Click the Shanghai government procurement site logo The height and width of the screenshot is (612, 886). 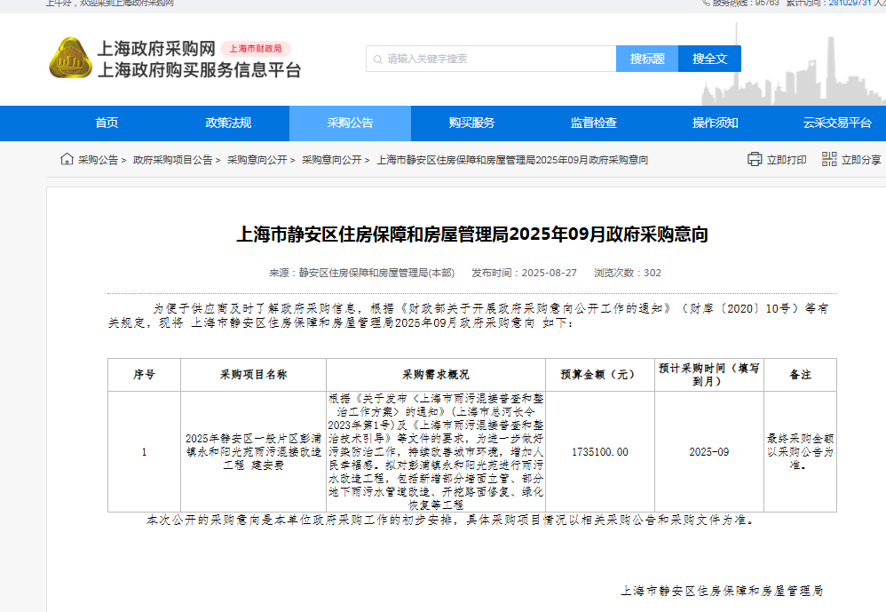pyautogui.click(x=69, y=58)
